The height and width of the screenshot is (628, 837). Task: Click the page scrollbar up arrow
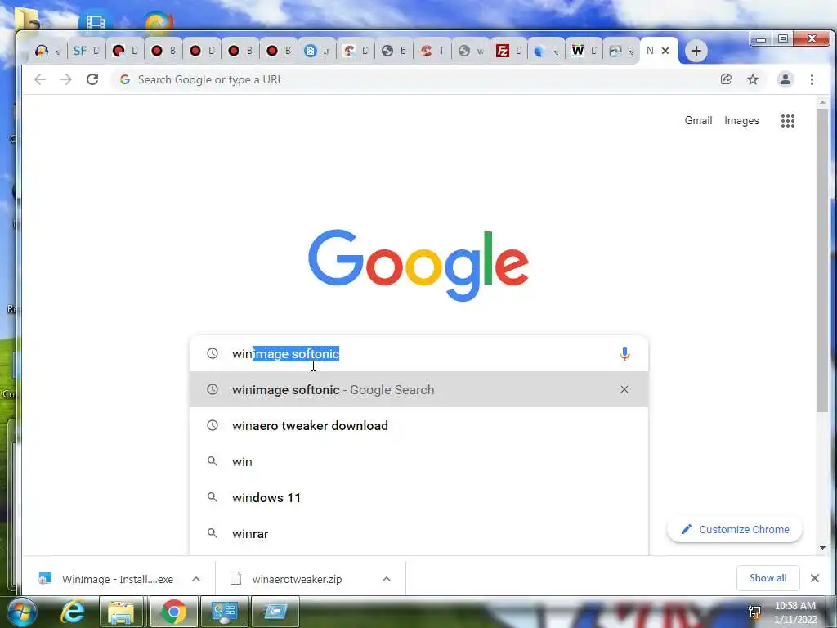pyautogui.click(x=822, y=102)
